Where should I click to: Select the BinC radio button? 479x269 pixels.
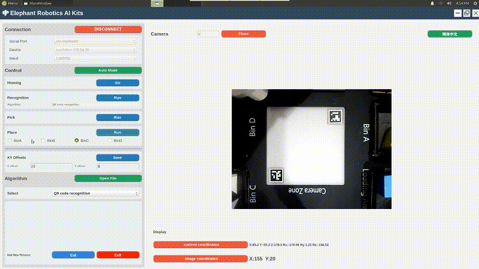coord(77,141)
